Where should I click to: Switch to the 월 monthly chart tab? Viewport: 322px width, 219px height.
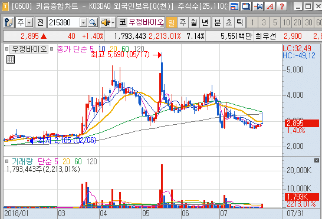click(x=193, y=22)
